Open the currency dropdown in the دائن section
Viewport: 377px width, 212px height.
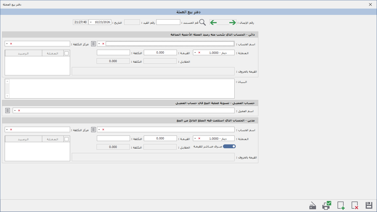click(x=195, y=52)
